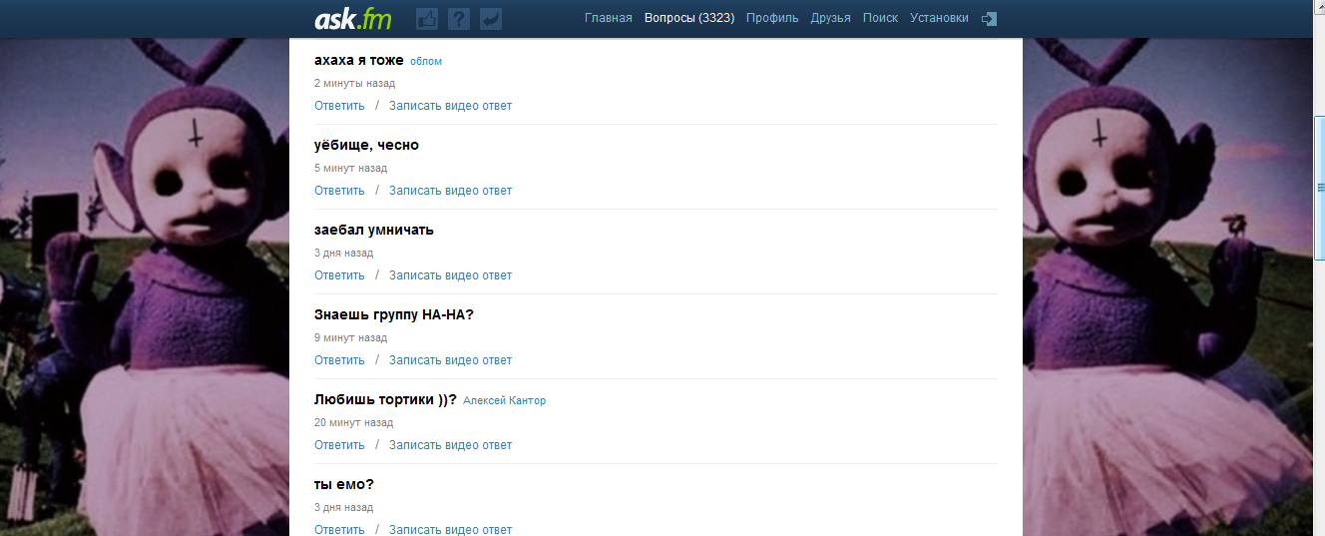This screenshot has height=536, width=1325.
Task: Click timestamp '9 минут назад'
Action: point(351,338)
